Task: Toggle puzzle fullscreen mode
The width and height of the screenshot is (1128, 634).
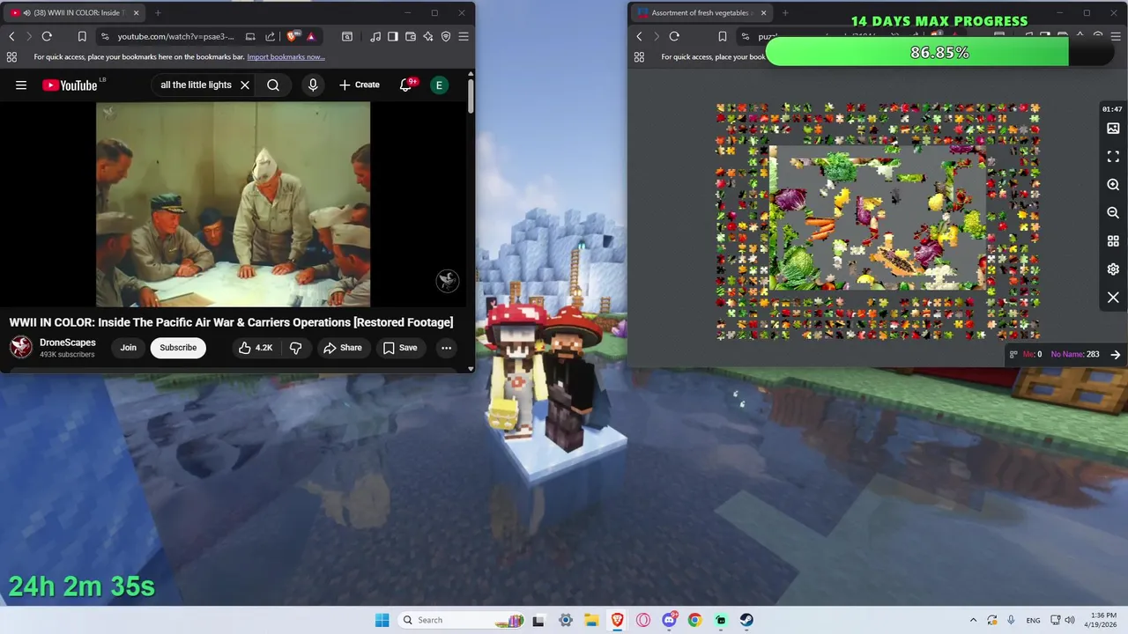Action: coord(1113,157)
